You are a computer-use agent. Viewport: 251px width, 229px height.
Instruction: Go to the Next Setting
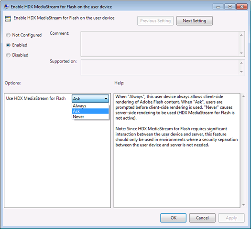coord(195,21)
